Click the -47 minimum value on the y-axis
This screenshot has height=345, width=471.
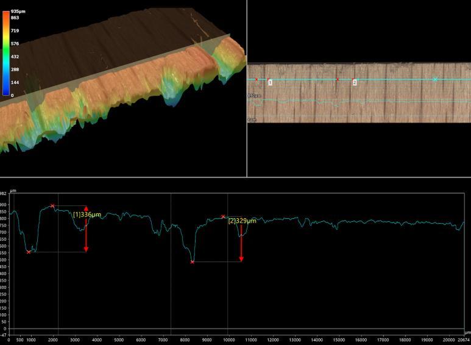point(3,335)
